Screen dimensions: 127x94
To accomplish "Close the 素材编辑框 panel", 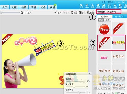I will pyautogui.click(x=90, y=74).
